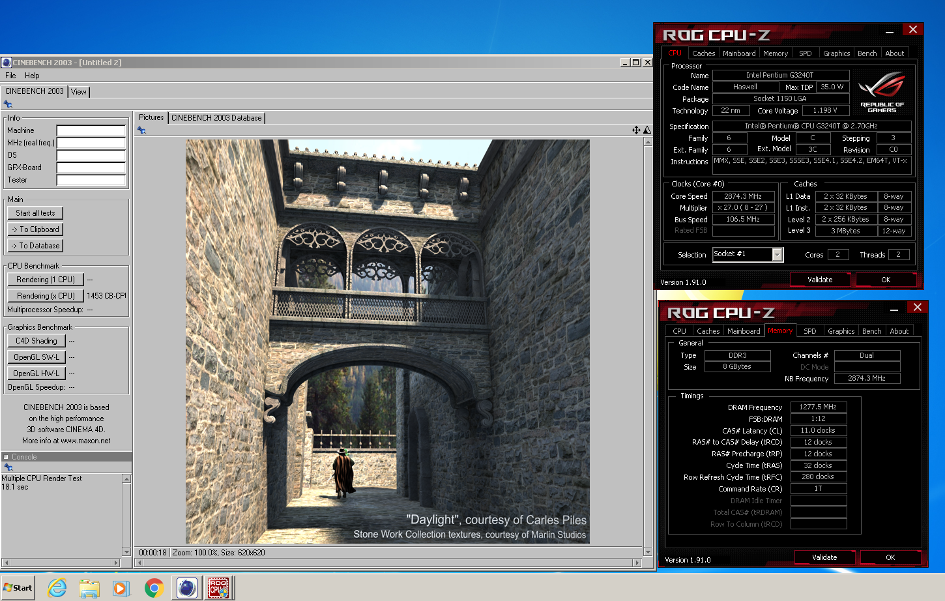Viewport: 945px width, 601px height.
Task: Click the To Database button
Action: coord(35,246)
